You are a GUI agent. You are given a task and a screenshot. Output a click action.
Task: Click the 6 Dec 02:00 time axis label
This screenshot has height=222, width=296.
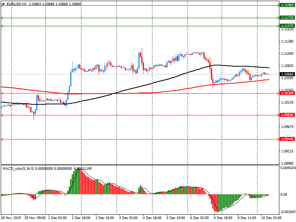click(199, 218)
